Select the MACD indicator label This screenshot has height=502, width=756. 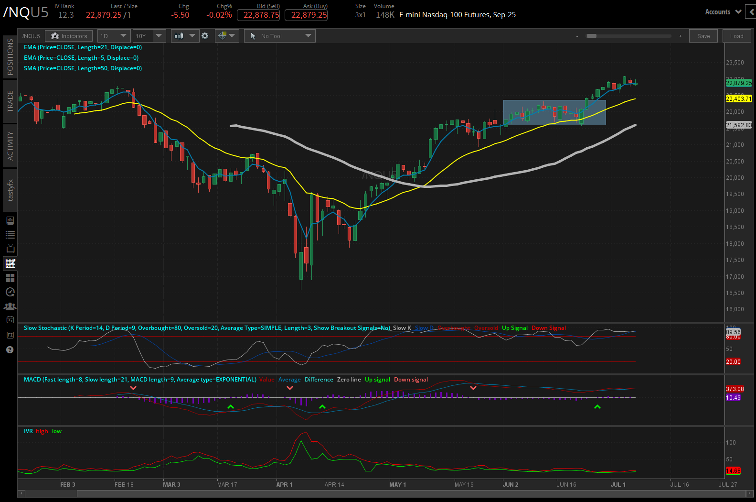pyautogui.click(x=140, y=380)
